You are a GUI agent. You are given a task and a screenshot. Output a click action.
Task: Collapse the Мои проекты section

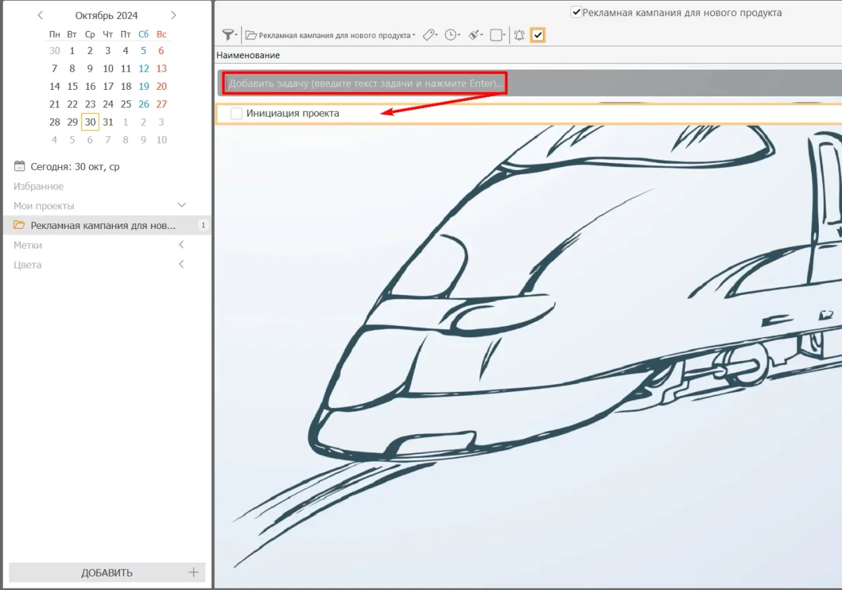point(182,206)
